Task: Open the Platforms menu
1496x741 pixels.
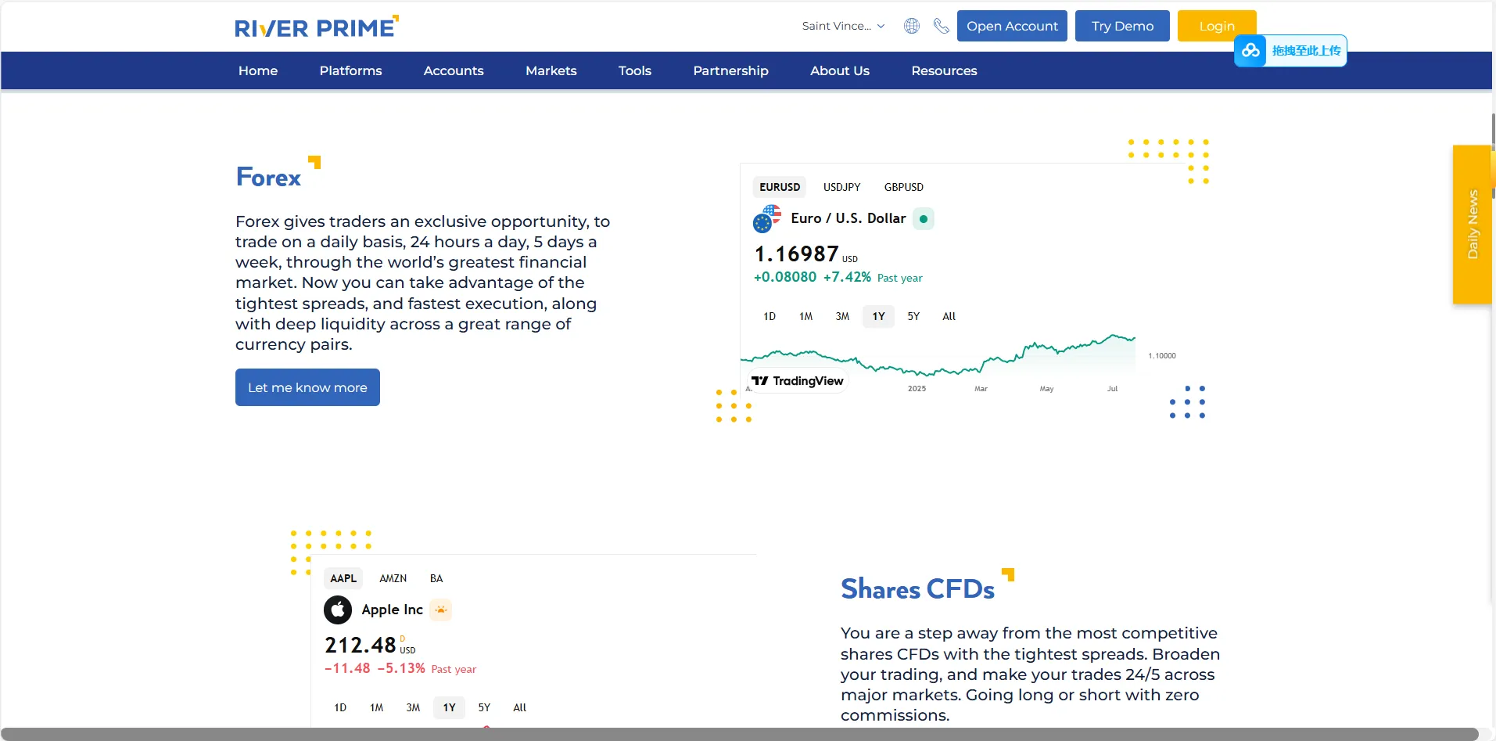Action: click(x=350, y=70)
